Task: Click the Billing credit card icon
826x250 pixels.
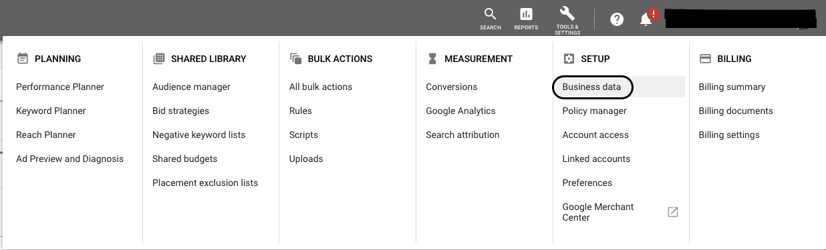Action: (x=704, y=59)
